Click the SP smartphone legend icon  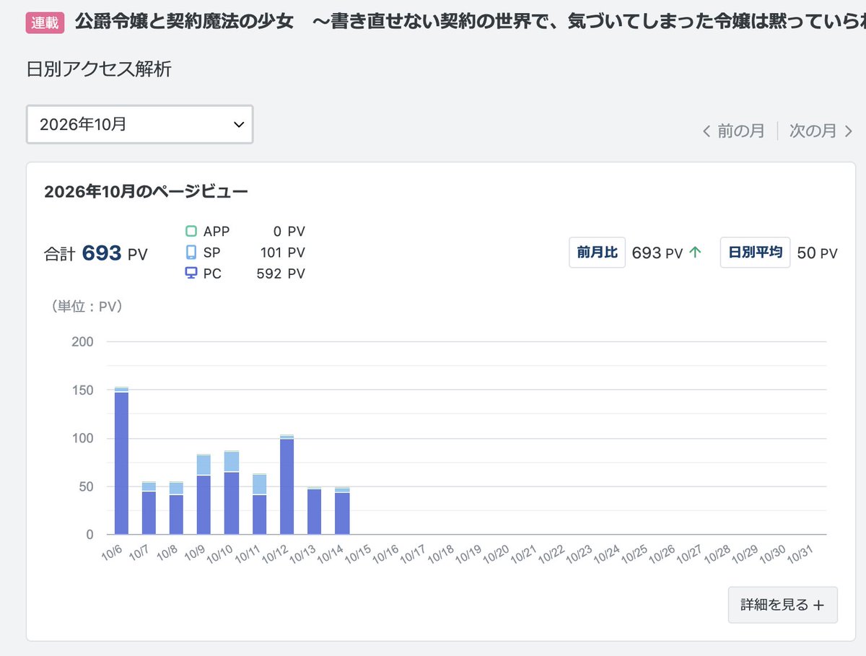click(191, 253)
